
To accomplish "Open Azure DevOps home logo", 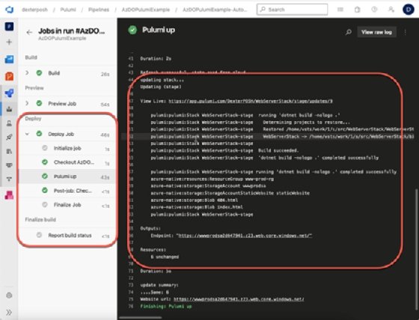I will point(9,10).
